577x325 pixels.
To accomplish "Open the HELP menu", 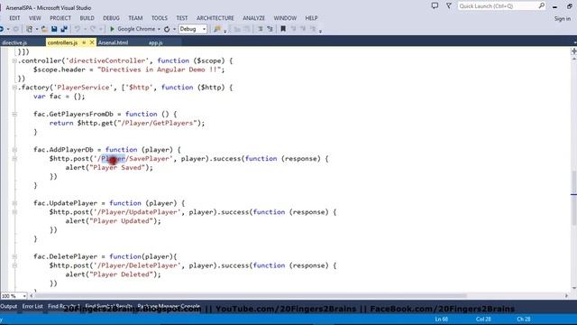I will (311, 18).
